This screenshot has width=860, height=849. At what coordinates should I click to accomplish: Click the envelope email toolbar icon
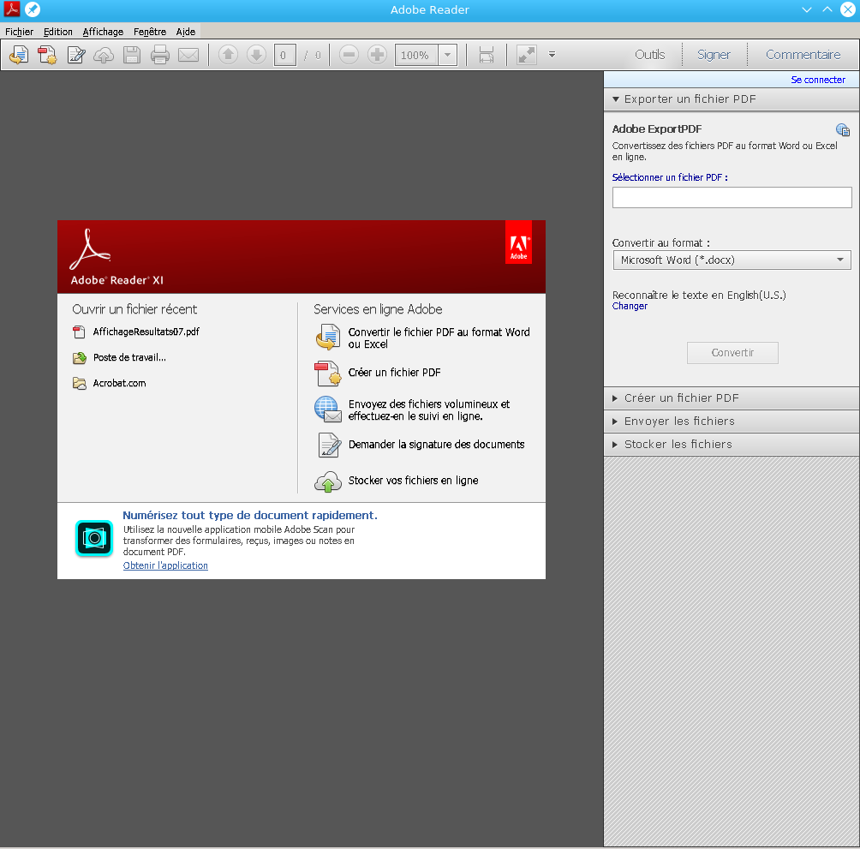[188, 55]
